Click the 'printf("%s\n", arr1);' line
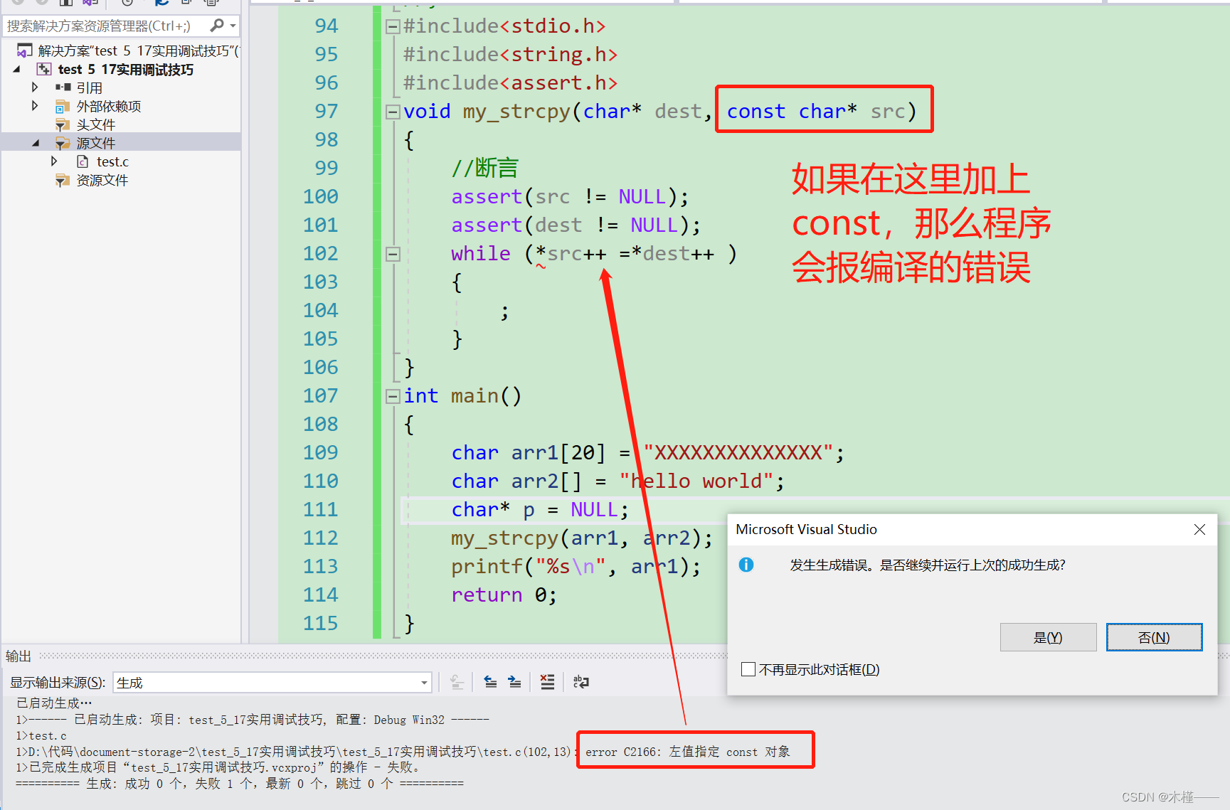Image resolution: width=1230 pixels, height=810 pixels. pyautogui.click(x=576, y=567)
